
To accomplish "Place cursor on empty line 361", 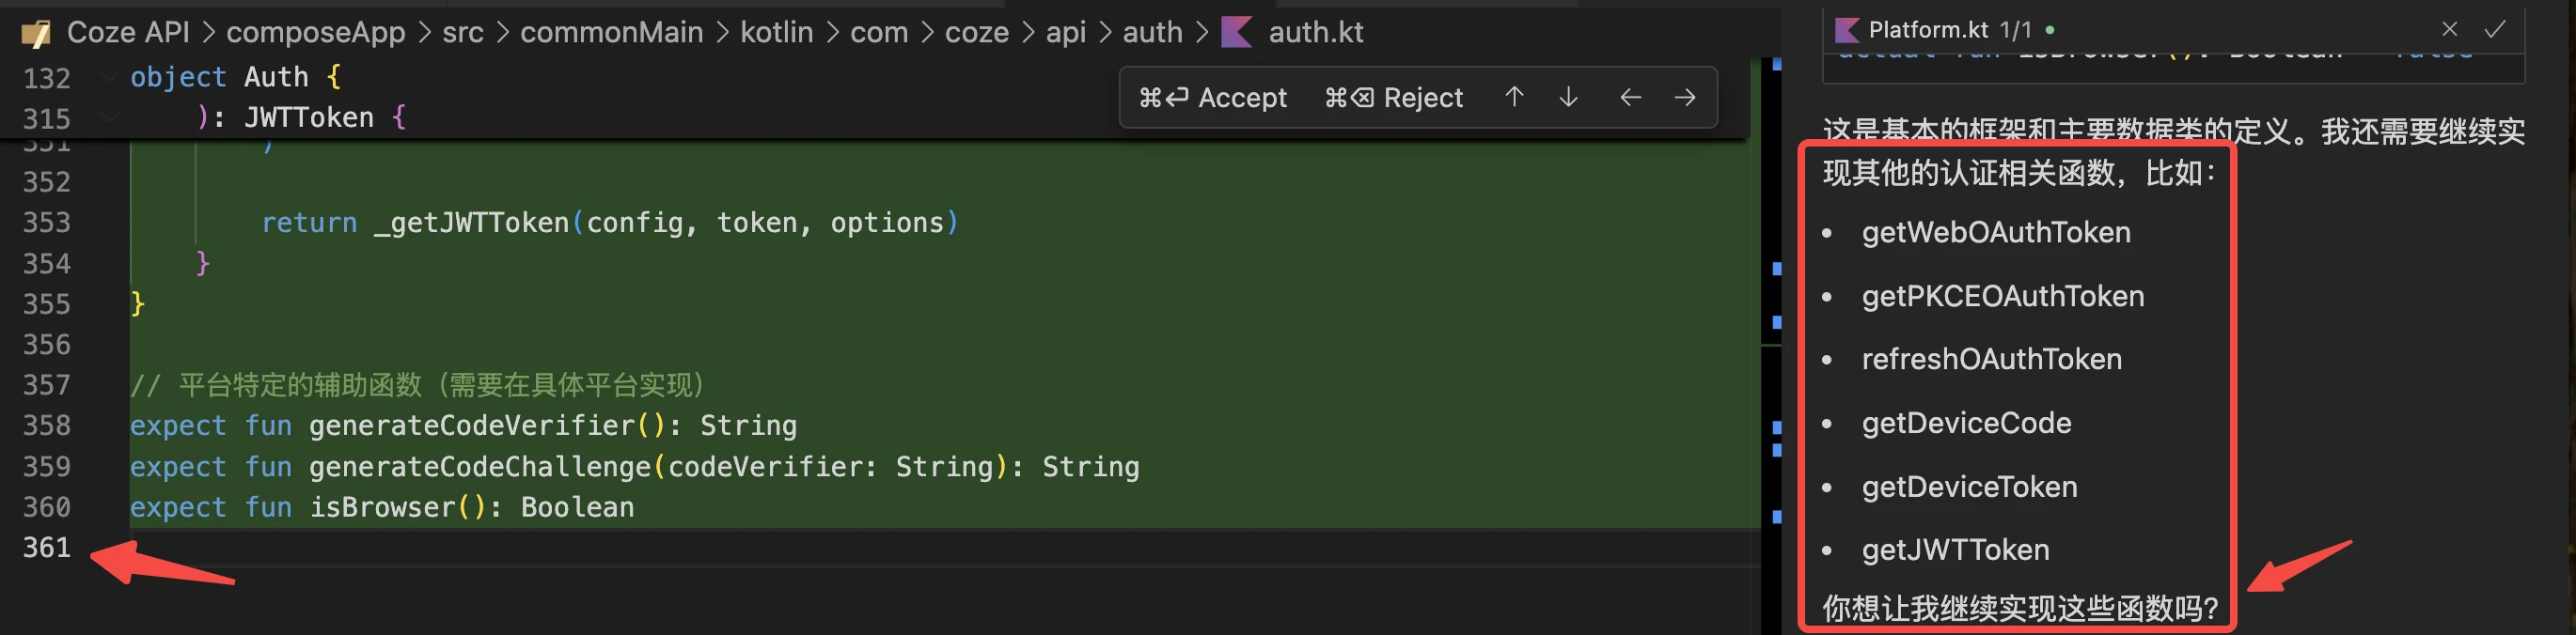I will [600, 547].
